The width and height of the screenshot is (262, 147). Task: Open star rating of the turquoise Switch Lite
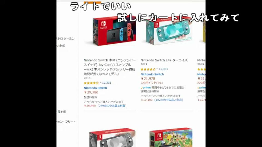(148, 69)
